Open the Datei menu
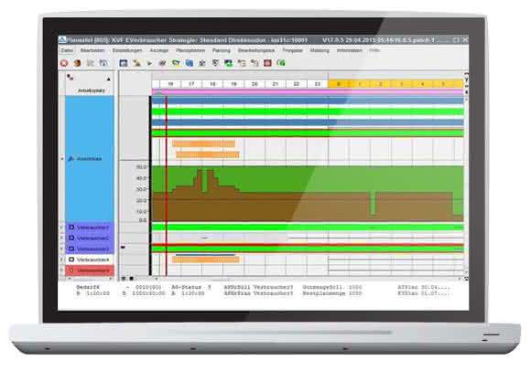531x371 pixels. tap(68, 50)
